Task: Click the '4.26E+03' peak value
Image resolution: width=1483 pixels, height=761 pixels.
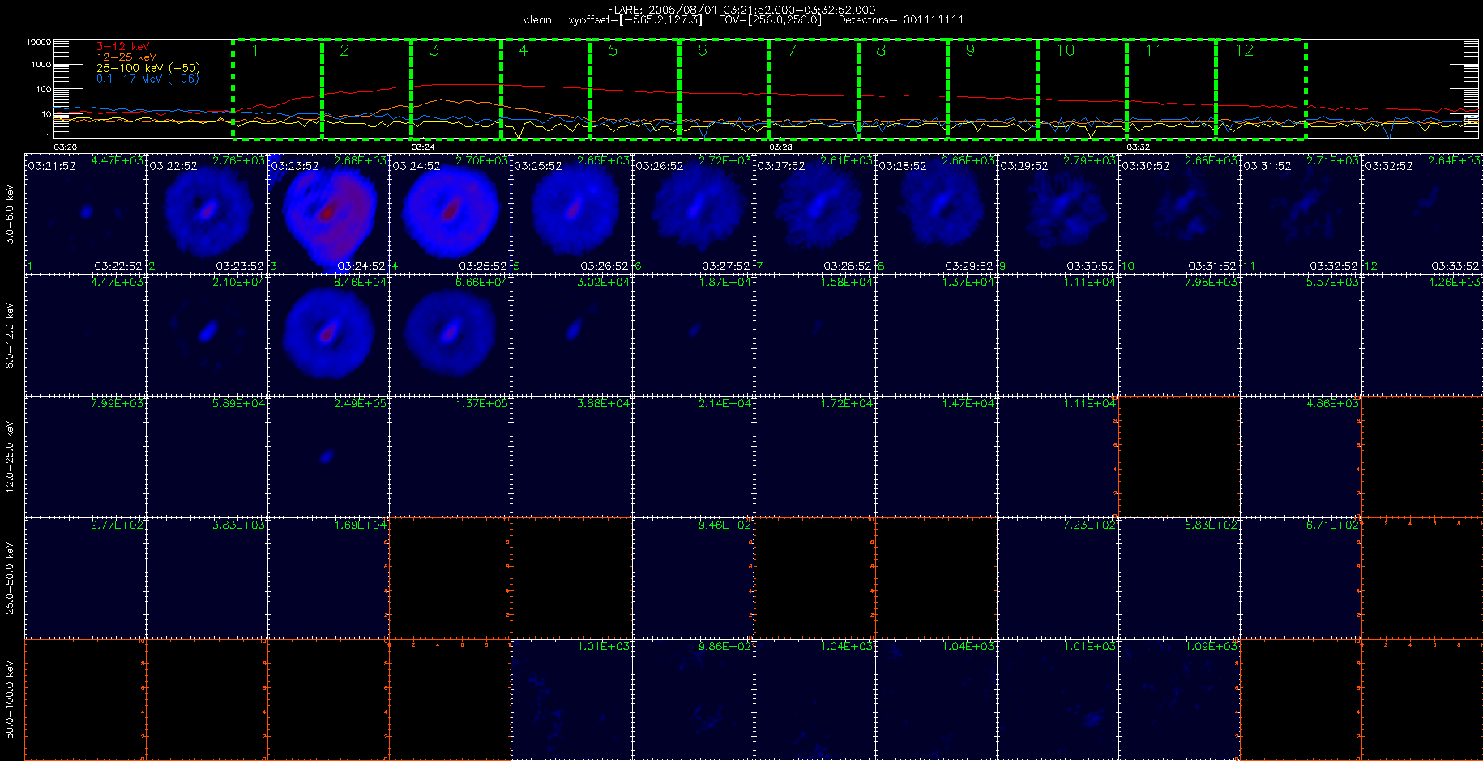Action: (x=1455, y=282)
